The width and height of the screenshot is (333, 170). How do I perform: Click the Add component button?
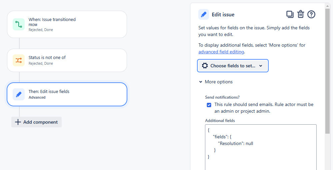37,122
